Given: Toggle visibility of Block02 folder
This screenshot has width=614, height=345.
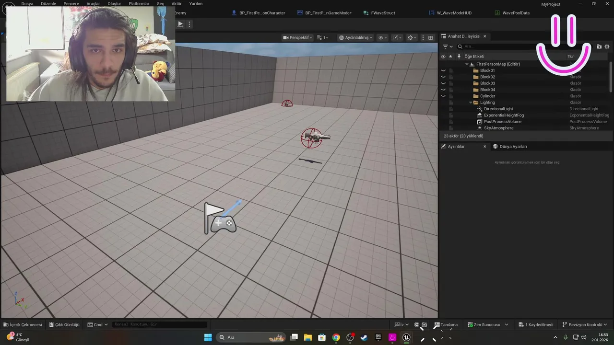Looking at the screenshot, I should (443, 77).
